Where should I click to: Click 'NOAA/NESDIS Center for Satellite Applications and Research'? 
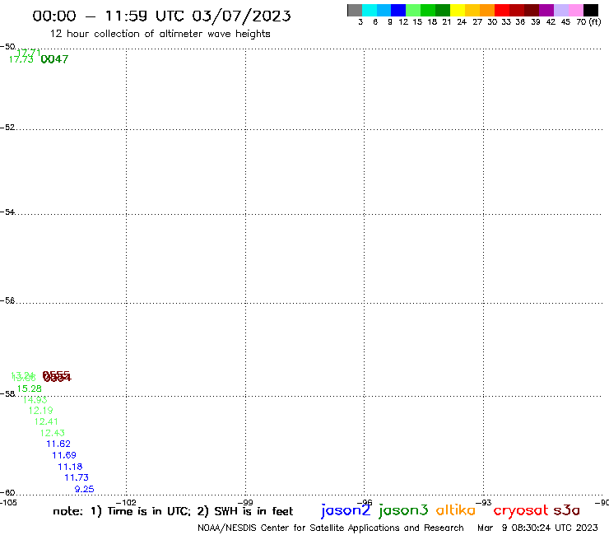click(331, 528)
